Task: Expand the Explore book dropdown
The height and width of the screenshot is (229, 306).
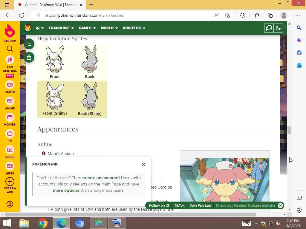Action: (40, 28)
